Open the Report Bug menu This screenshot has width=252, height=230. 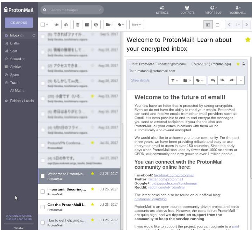pyautogui.click(x=213, y=10)
